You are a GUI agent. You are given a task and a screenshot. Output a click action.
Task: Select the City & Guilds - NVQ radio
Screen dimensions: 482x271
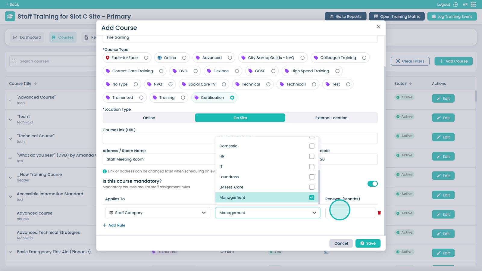pos(302,58)
